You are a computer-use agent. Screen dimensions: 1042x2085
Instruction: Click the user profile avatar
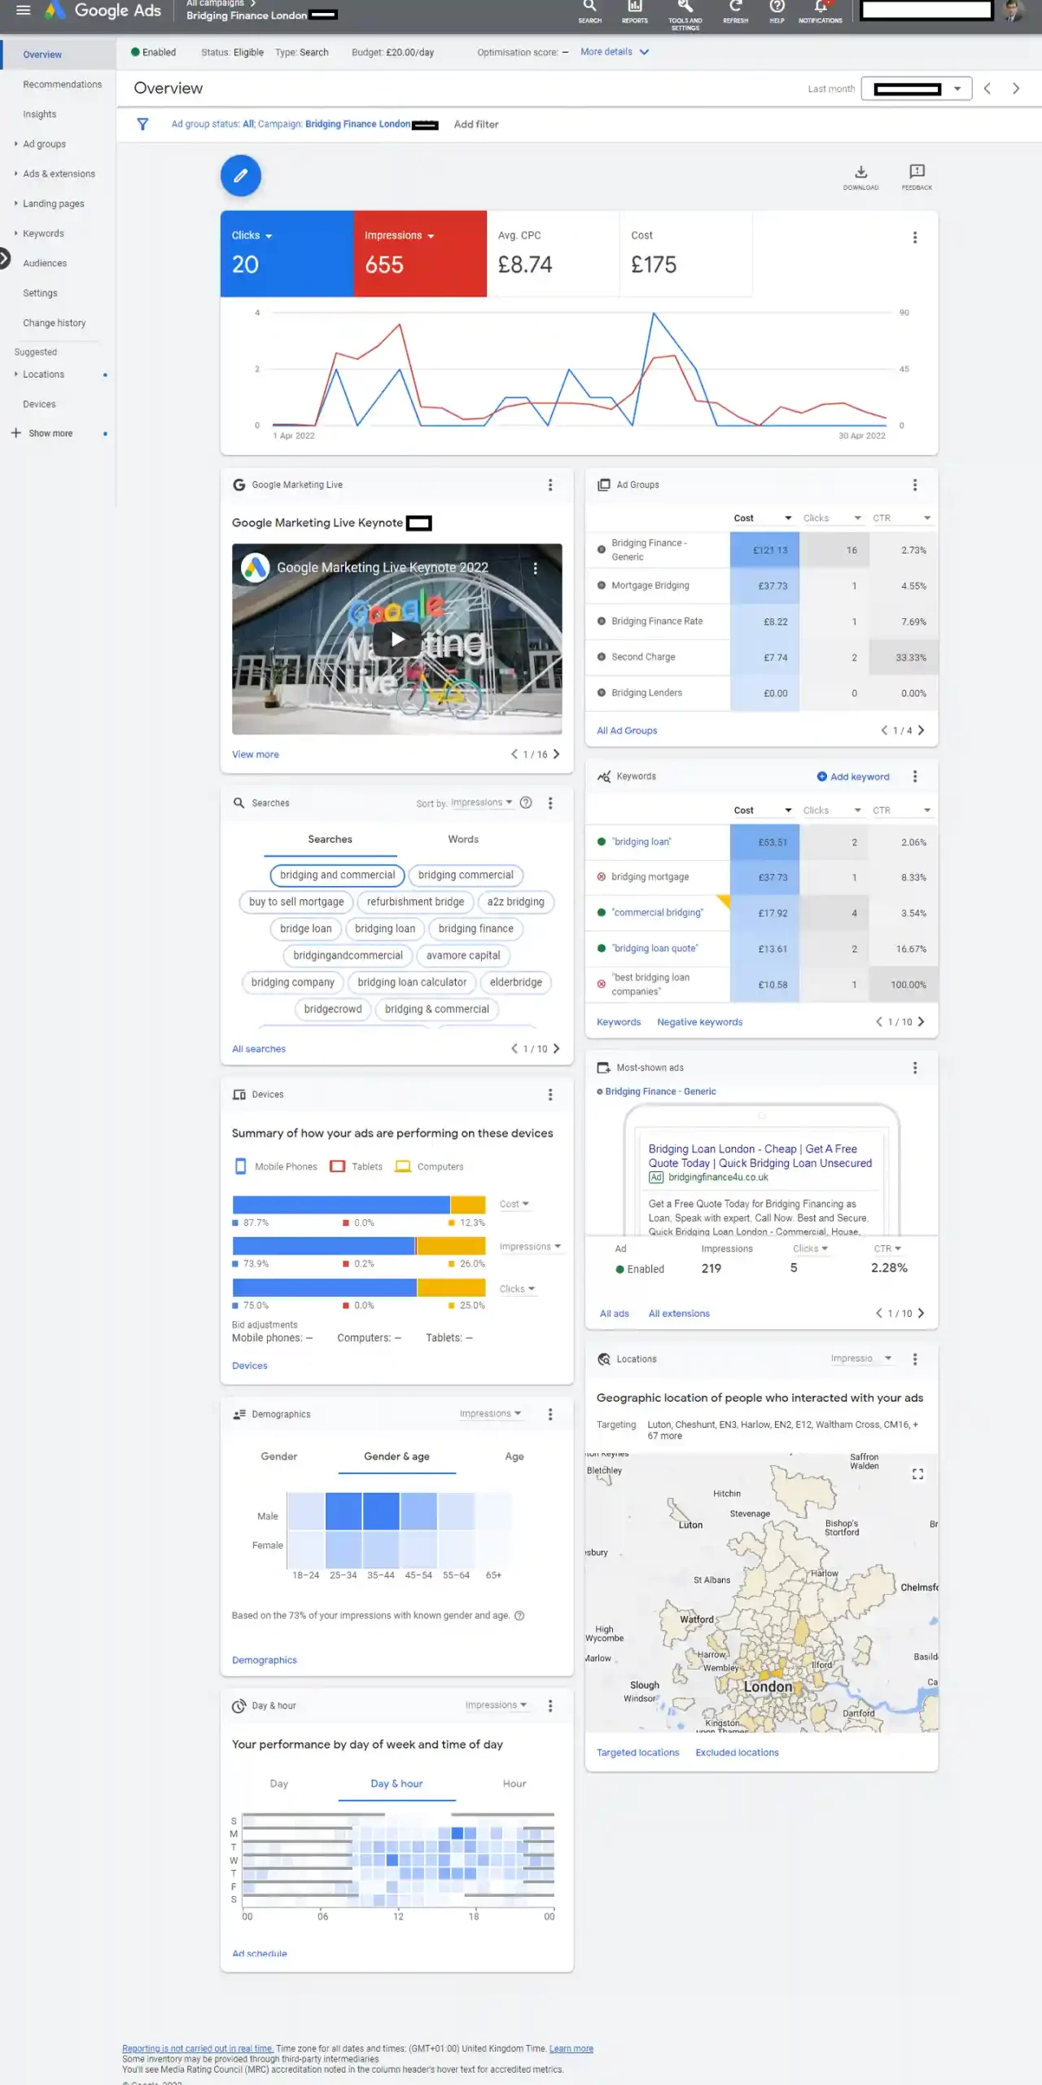1014,11
